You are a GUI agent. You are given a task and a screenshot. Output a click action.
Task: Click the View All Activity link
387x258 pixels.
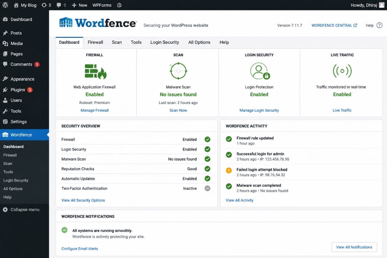240,200
